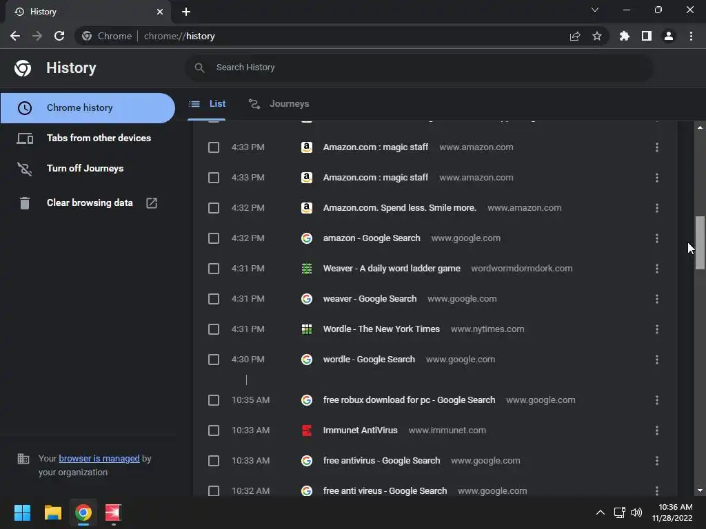Select the Weaver word ladder entry checkbox
Image resolution: width=706 pixels, height=529 pixels.
(214, 269)
